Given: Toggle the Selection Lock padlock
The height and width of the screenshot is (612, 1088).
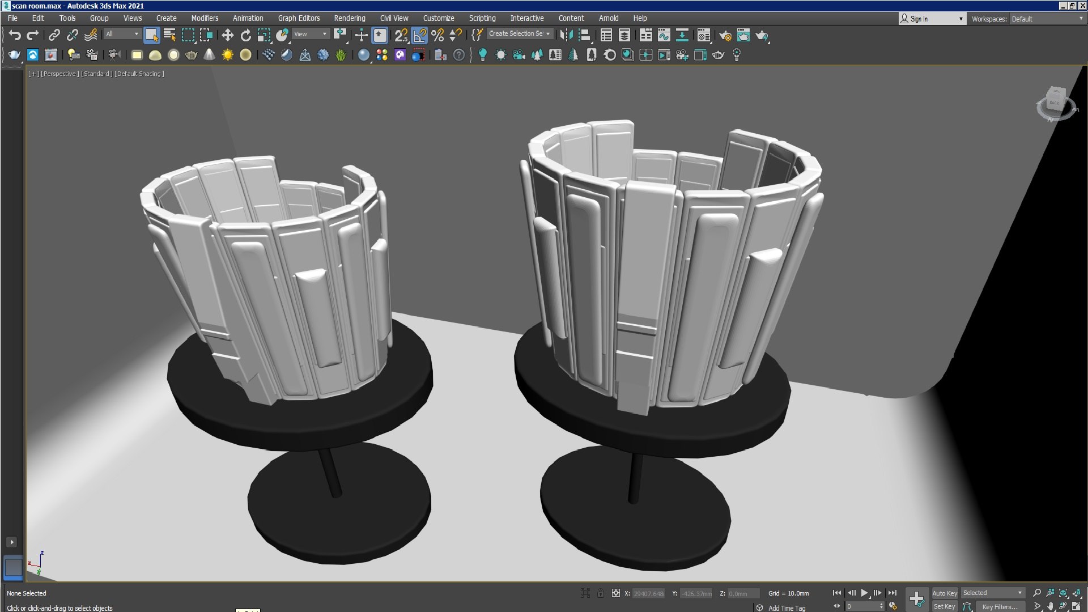Looking at the screenshot, I should [x=601, y=593].
